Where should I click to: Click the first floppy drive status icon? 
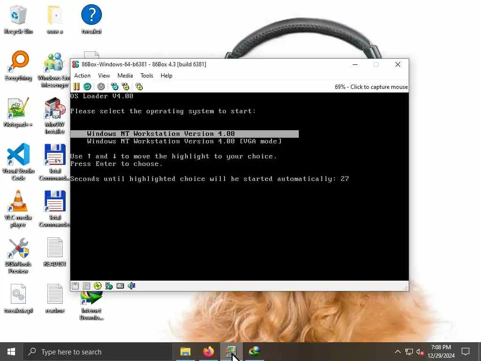[75, 286]
